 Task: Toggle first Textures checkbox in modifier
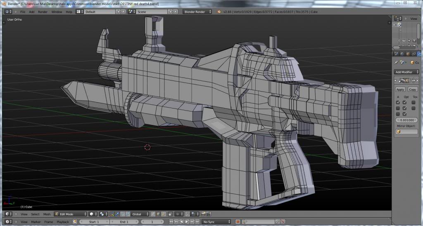pos(413,102)
